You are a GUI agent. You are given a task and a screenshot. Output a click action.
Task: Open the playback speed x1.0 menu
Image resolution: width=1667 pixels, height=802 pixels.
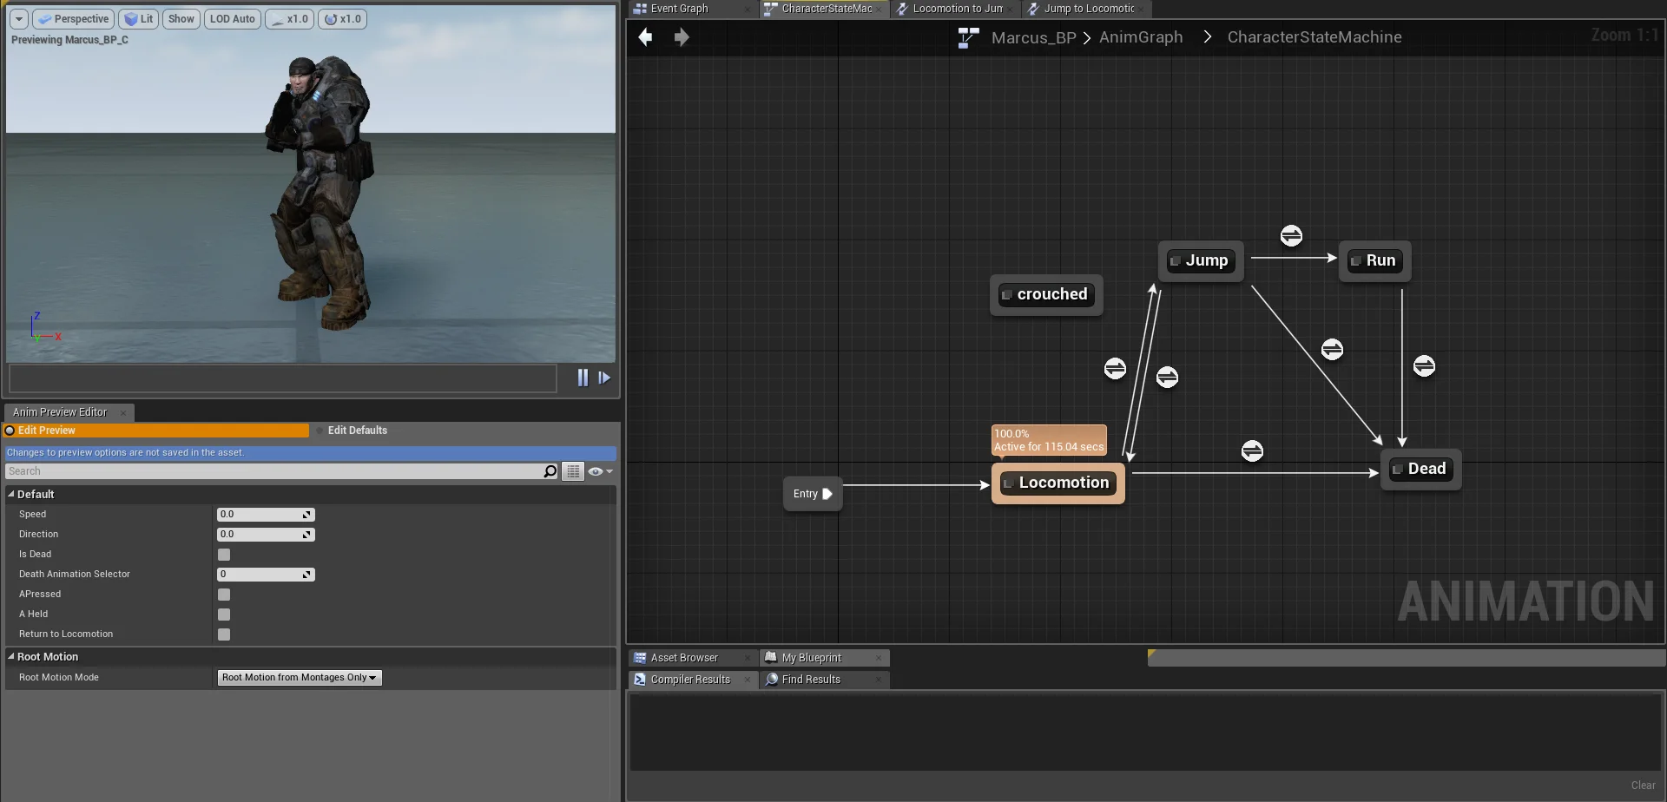[x=290, y=19]
